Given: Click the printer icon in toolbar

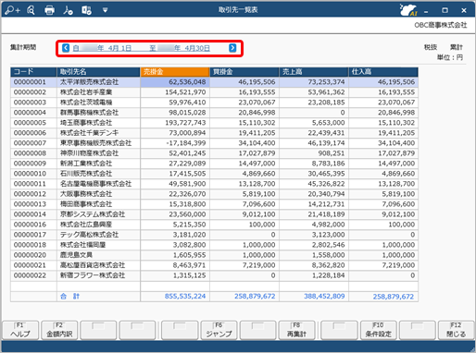Looking at the screenshot, I should tap(49, 10).
